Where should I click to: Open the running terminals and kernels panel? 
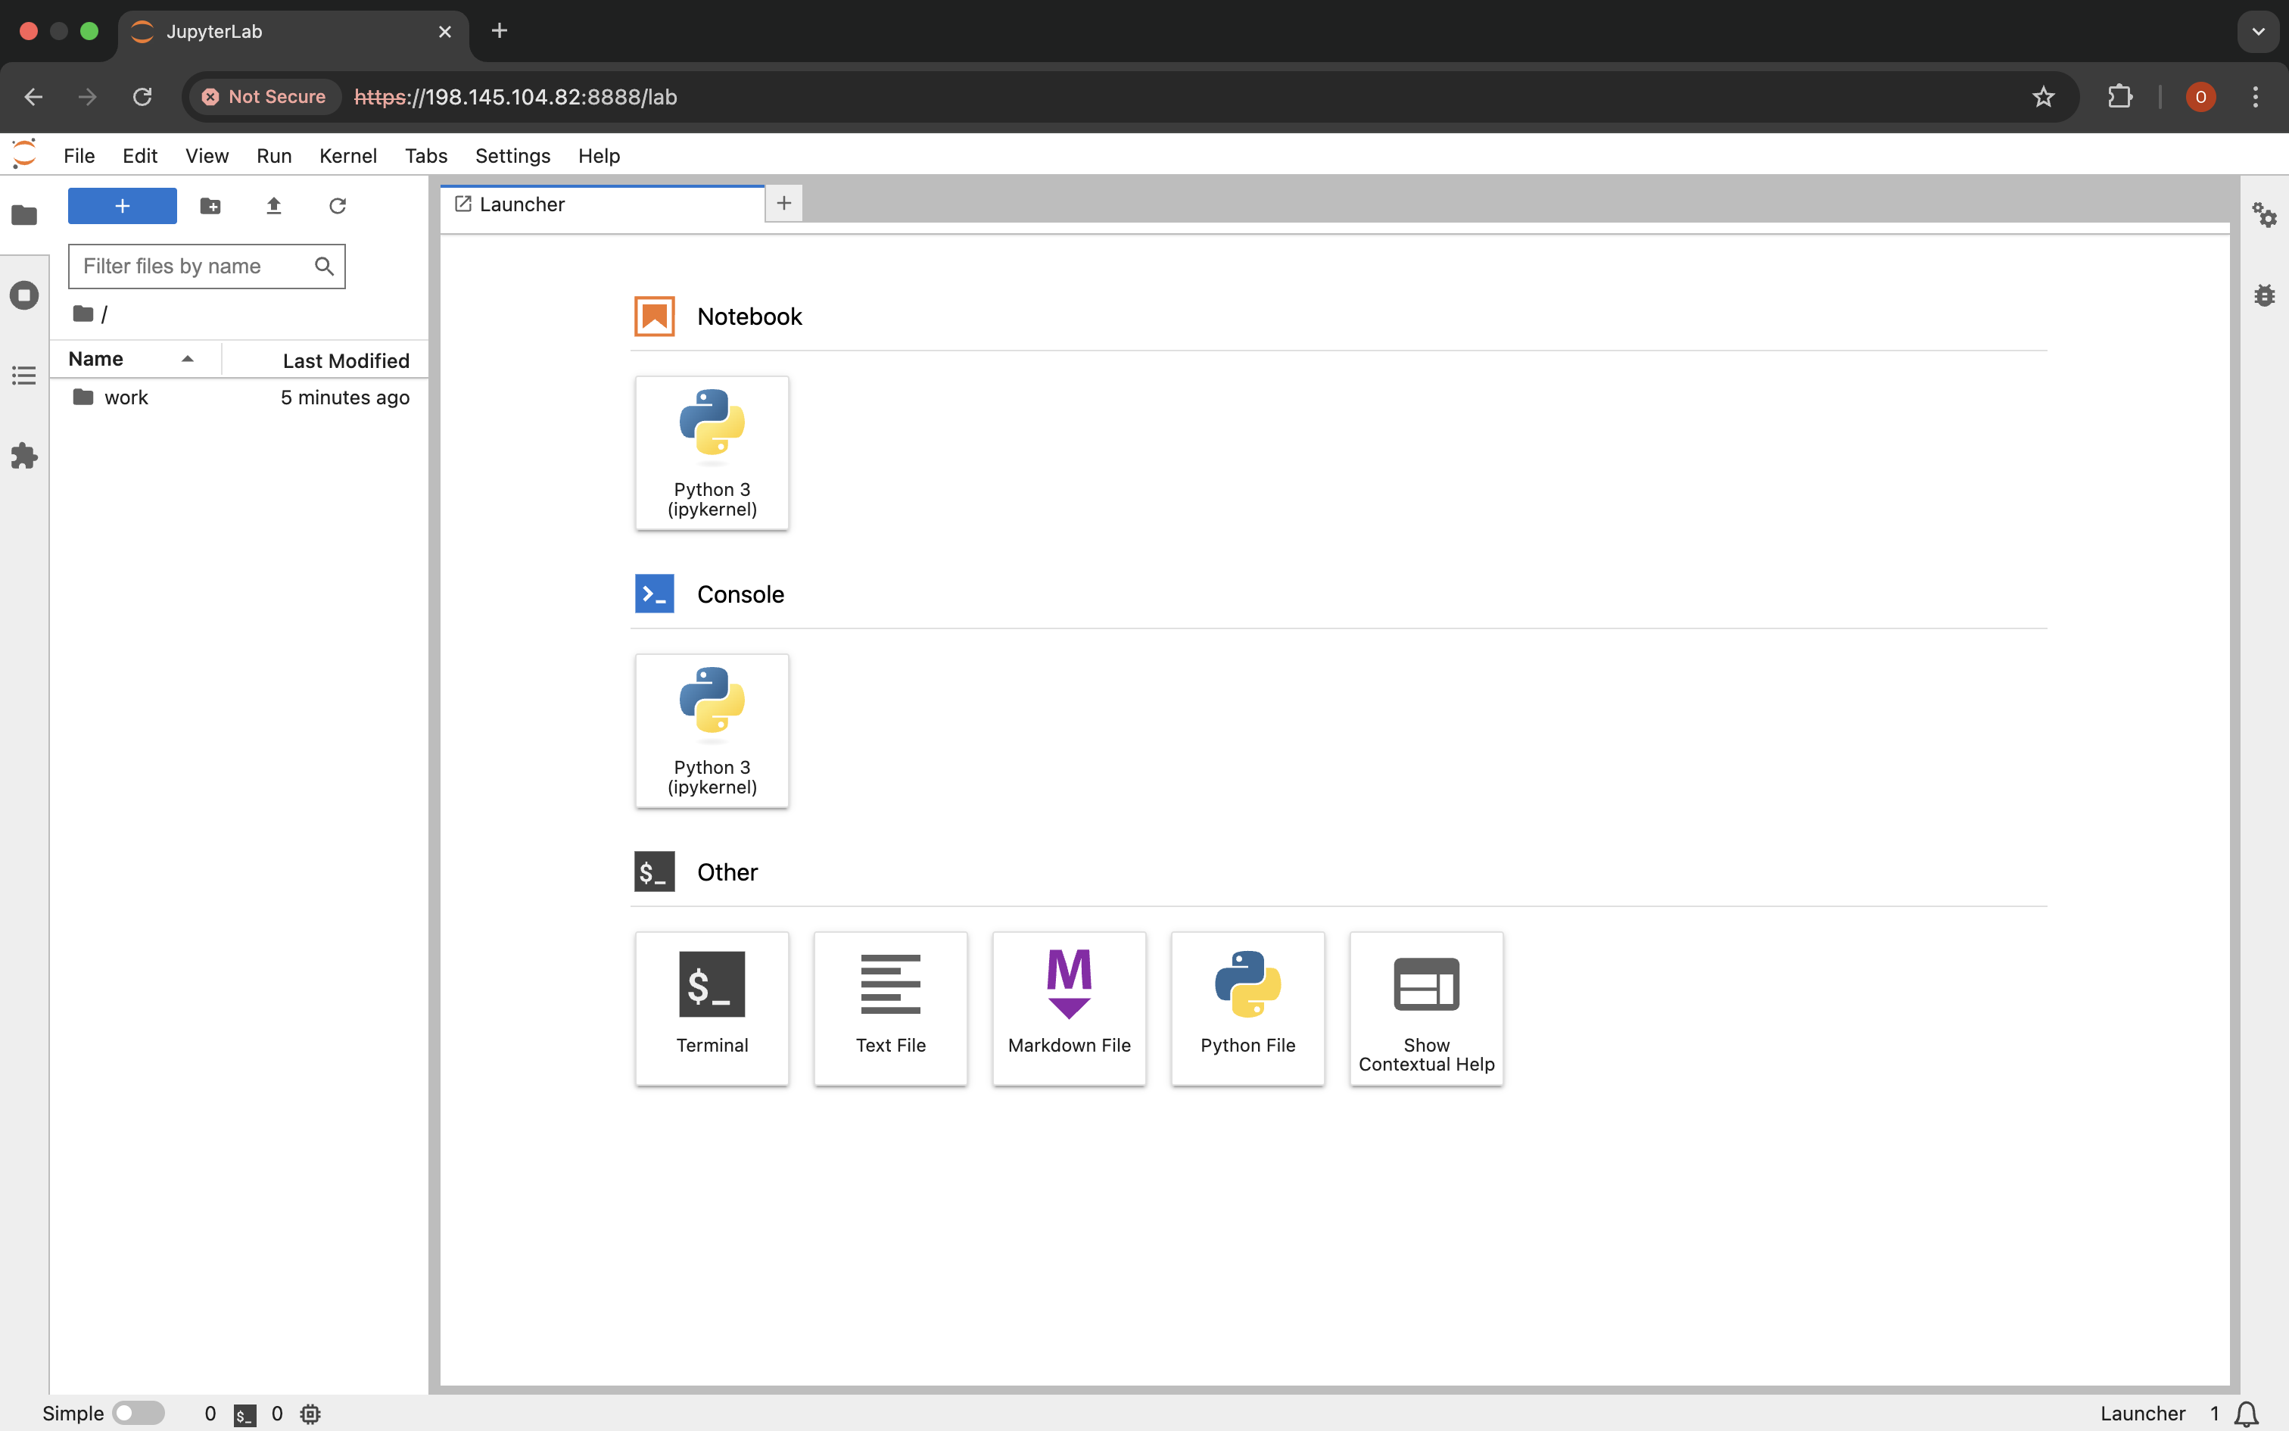[x=23, y=295]
